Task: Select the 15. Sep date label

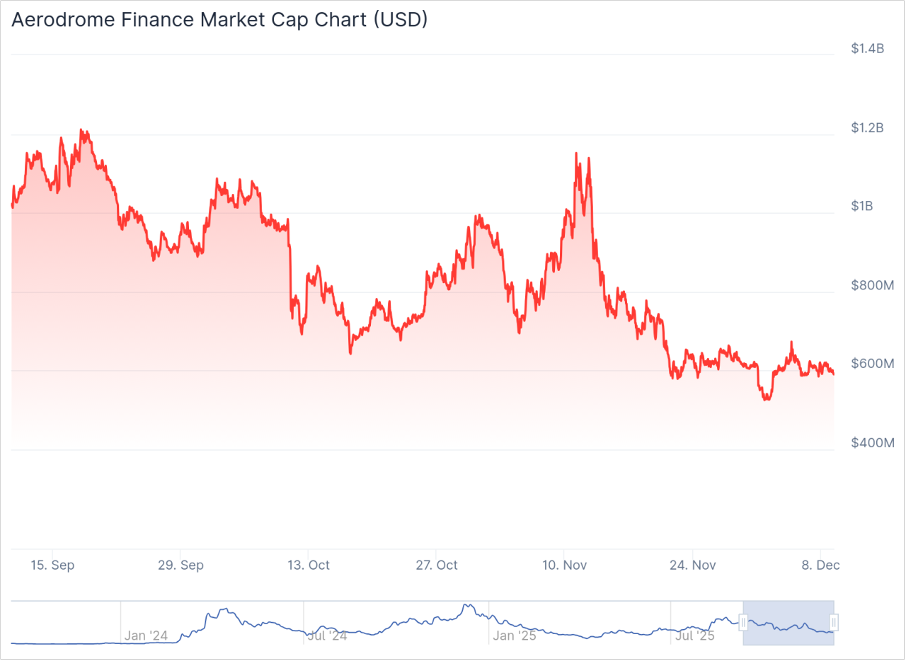Action: [52, 565]
